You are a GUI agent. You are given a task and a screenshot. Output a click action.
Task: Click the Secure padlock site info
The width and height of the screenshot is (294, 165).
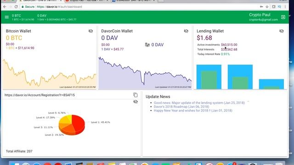[x=28, y=7]
